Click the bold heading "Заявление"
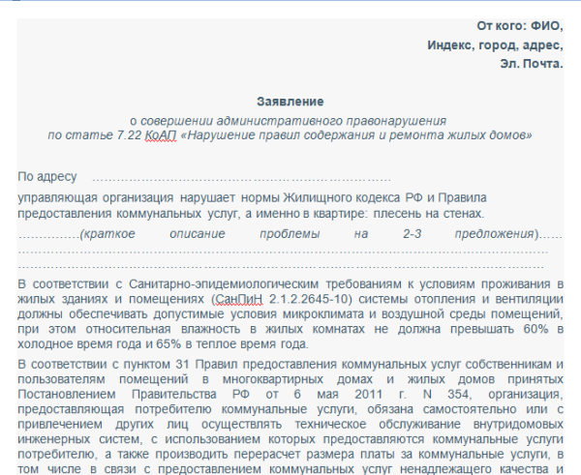 pyautogui.click(x=290, y=102)
